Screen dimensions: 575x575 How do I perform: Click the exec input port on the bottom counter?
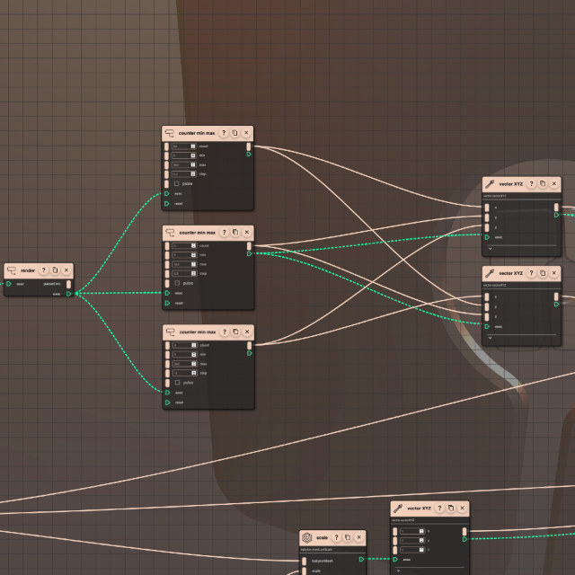point(168,393)
